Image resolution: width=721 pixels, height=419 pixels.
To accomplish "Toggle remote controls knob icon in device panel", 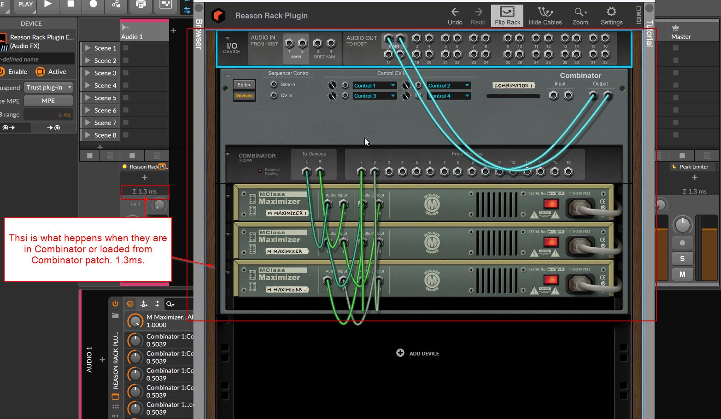I will 130,304.
